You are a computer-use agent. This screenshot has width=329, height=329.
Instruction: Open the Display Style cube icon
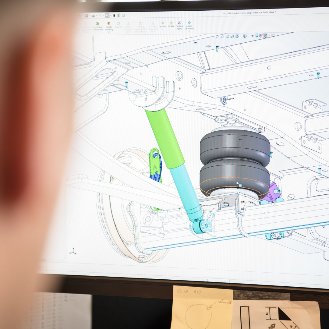[x=245, y=36]
